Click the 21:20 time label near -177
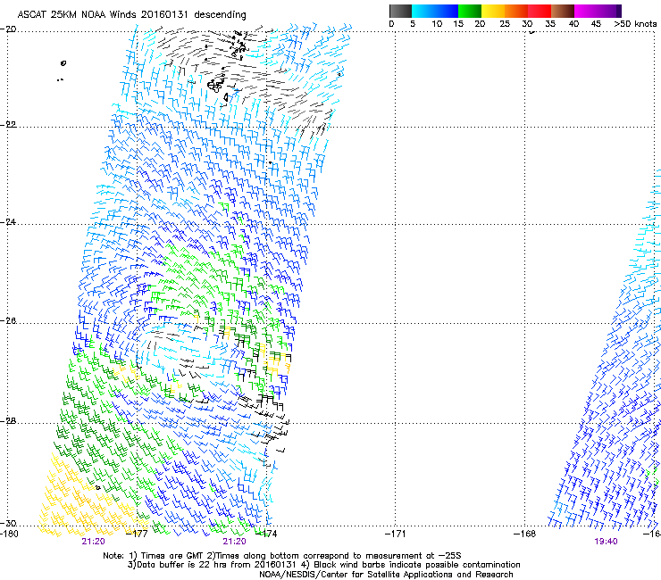This screenshot has height=580, width=661. point(93,542)
